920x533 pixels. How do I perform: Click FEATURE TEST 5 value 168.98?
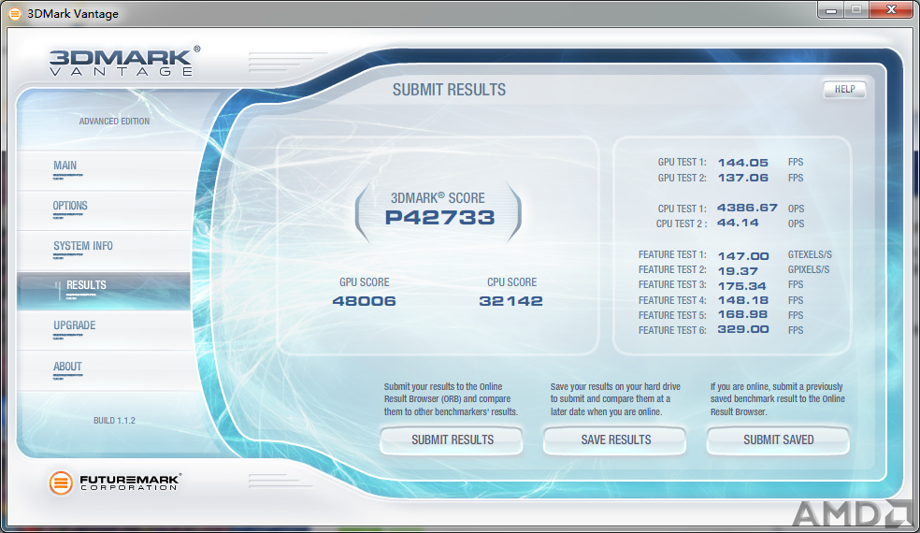click(x=742, y=314)
